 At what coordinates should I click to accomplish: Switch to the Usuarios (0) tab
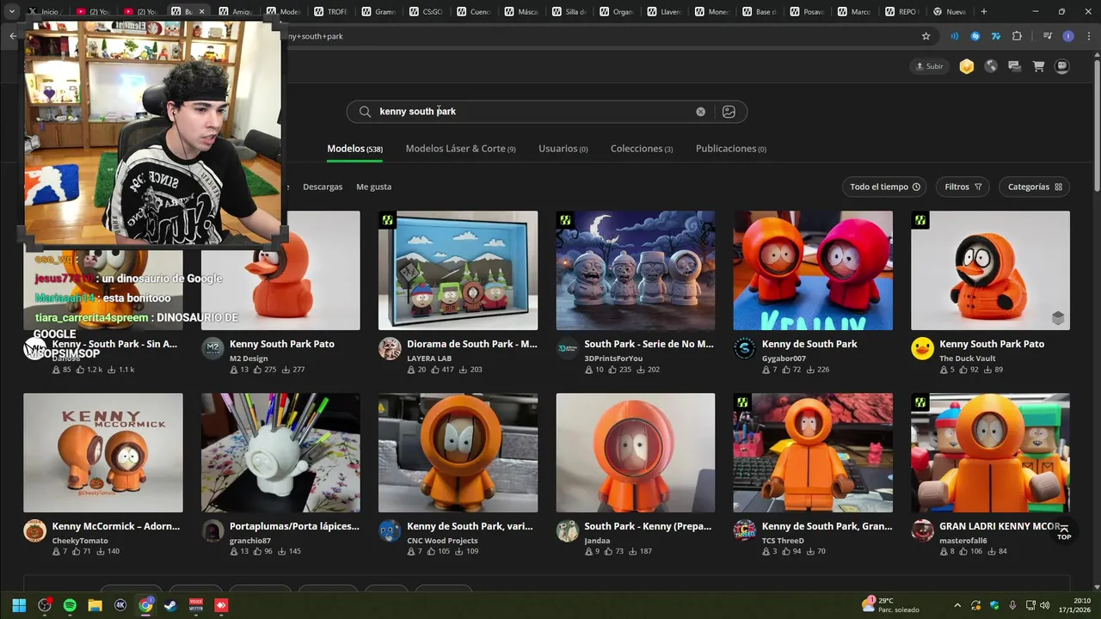(x=563, y=149)
